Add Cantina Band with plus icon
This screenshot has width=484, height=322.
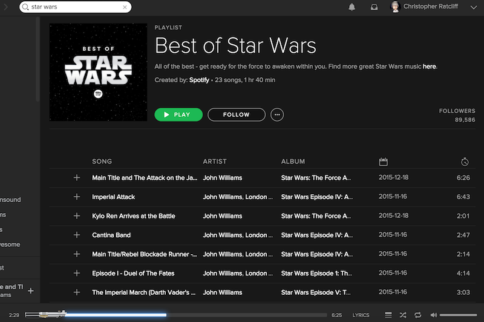pyautogui.click(x=77, y=235)
